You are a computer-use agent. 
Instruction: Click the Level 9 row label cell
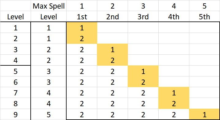pos(15,114)
